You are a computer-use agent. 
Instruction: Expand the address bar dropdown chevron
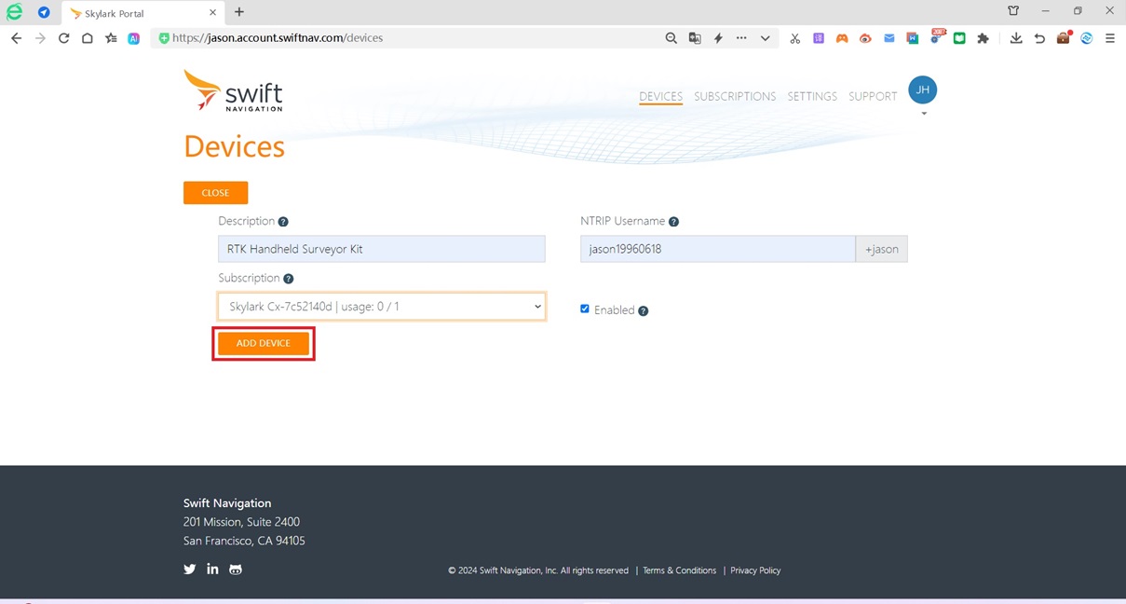pos(765,38)
